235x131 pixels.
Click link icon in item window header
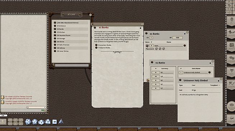point(180,80)
